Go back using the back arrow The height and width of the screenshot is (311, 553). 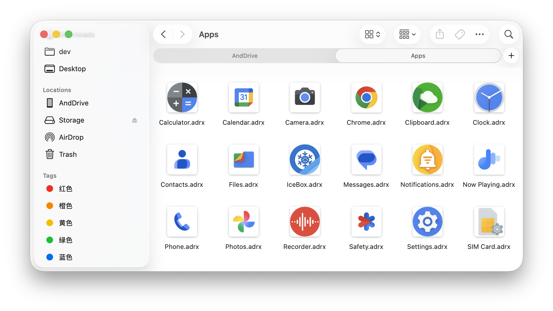coord(163,34)
